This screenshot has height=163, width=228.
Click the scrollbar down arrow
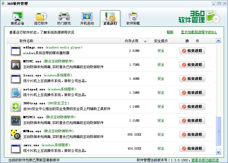point(218,152)
